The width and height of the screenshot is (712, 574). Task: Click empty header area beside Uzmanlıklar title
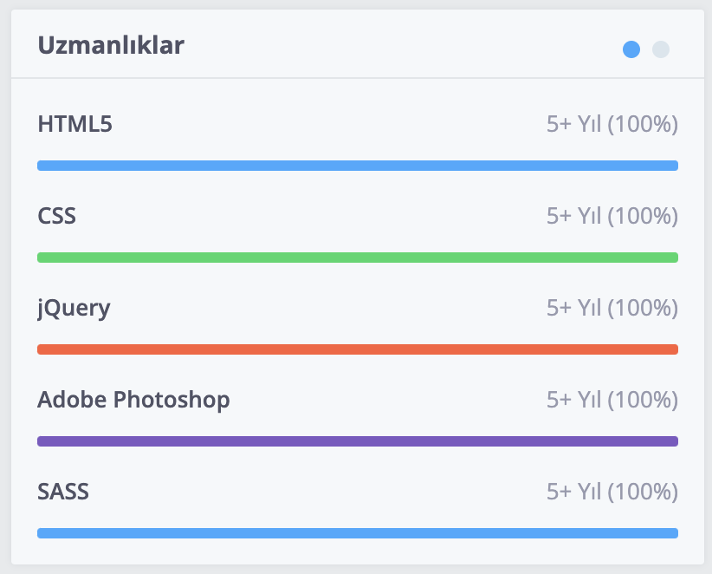[399, 45]
